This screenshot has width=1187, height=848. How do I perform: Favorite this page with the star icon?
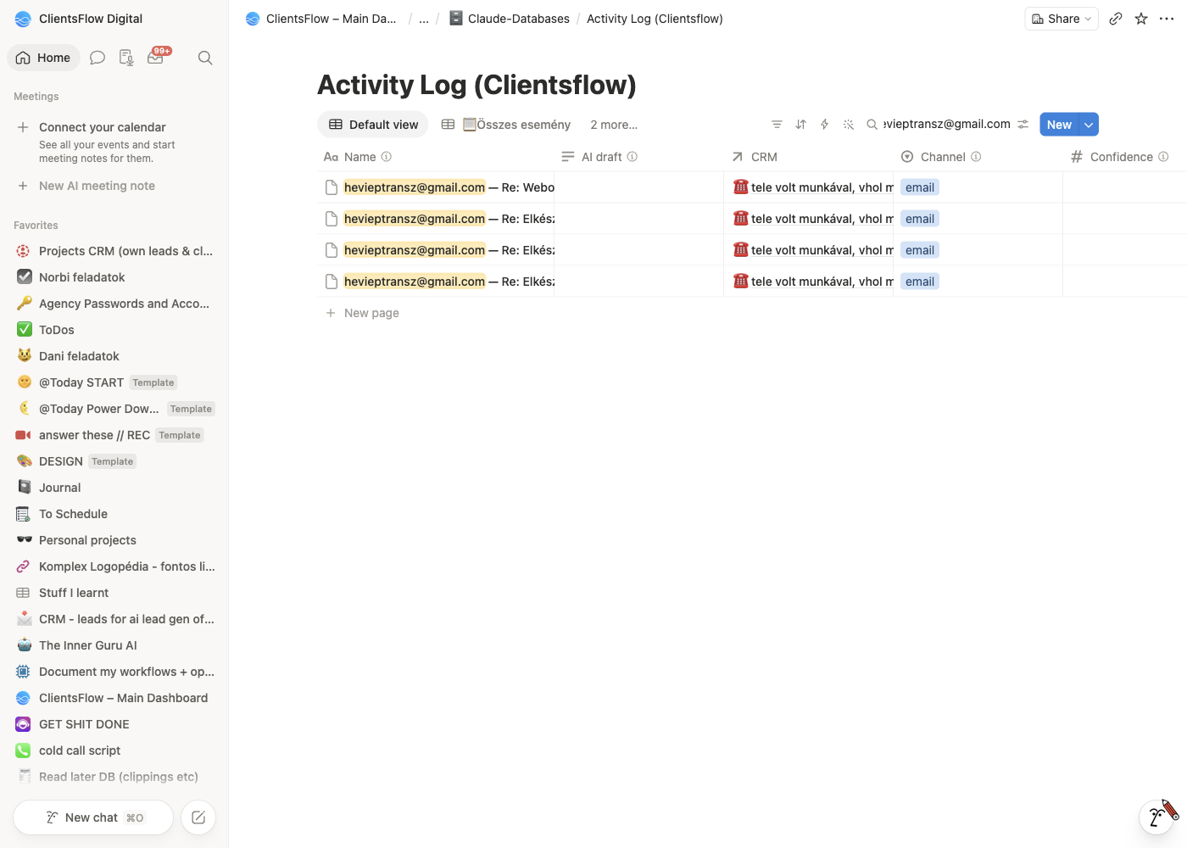coord(1141,19)
